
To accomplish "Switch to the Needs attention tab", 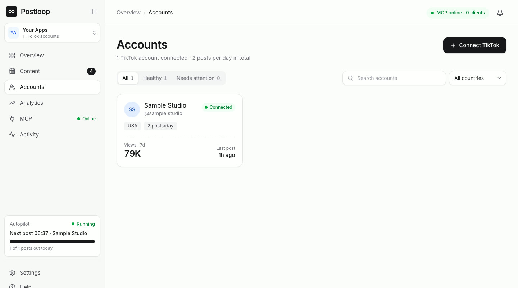I will point(198,78).
